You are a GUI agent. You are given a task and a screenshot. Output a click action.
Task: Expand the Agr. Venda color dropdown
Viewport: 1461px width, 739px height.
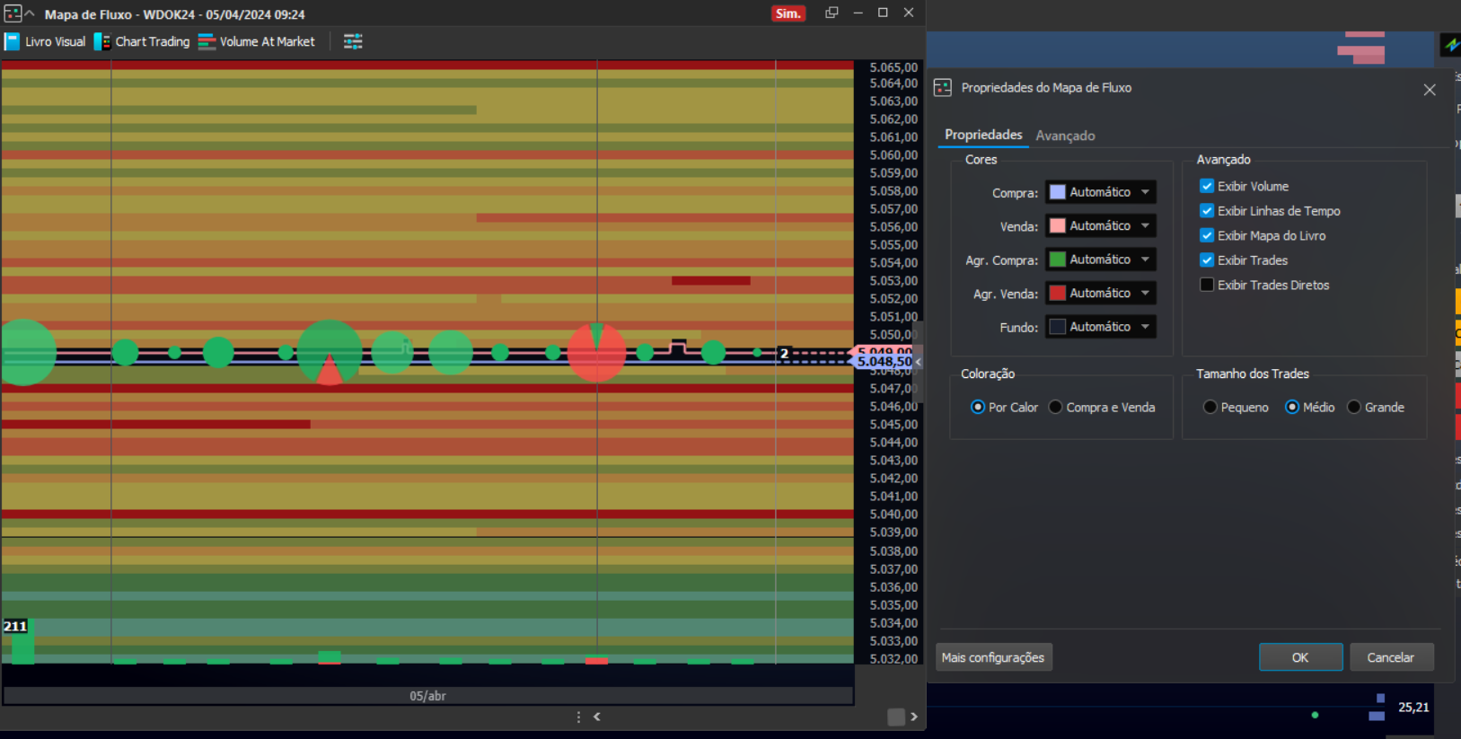[1145, 293]
